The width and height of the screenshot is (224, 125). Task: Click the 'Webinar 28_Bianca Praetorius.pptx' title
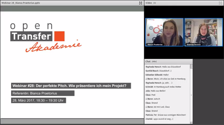(21, 3)
